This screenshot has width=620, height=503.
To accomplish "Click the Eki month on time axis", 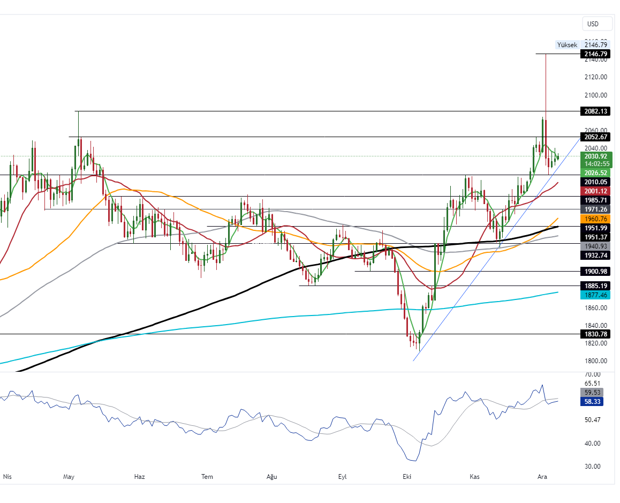I will click(407, 476).
